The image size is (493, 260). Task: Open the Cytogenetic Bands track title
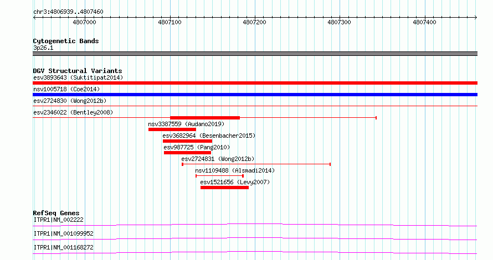click(x=66, y=41)
